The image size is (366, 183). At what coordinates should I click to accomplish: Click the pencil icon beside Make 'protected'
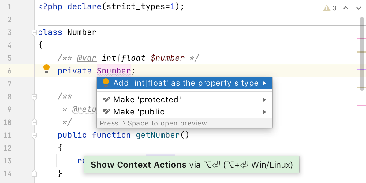point(106,100)
